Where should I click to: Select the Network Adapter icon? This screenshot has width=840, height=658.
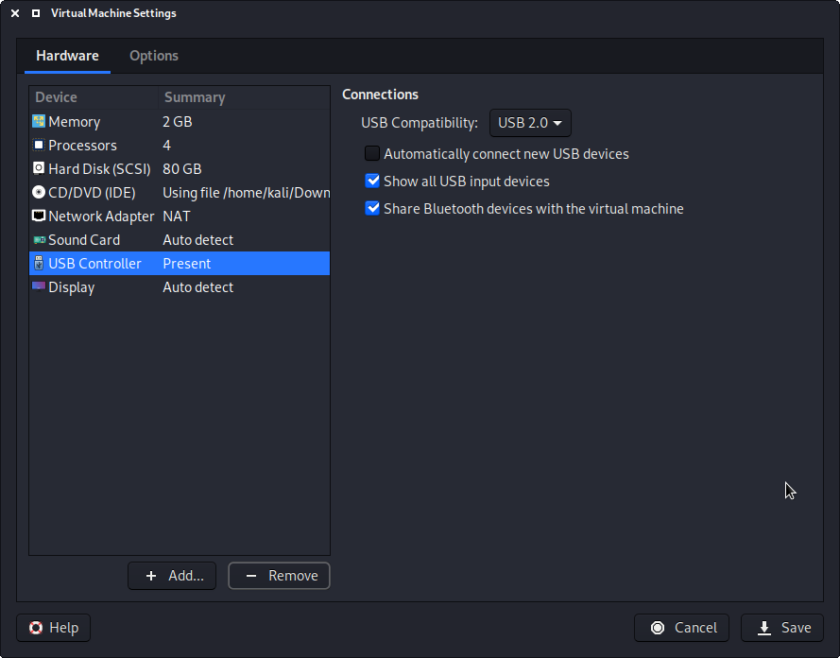(x=39, y=216)
